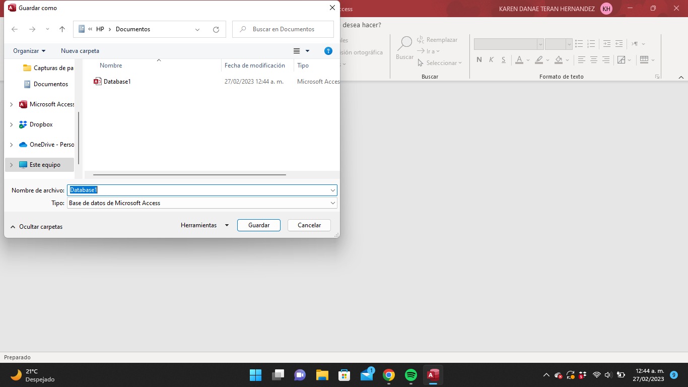Collapse the Access ribbon

pyautogui.click(x=681, y=77)
